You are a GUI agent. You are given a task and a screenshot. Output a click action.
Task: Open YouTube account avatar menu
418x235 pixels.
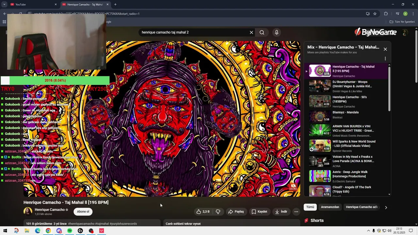point(405,32)
